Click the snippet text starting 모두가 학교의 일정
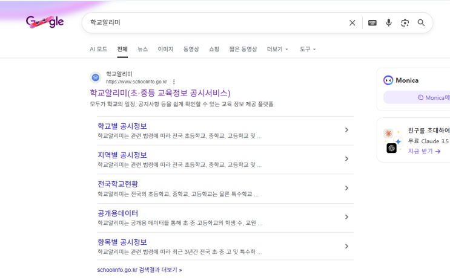This screenshot has width=450, height=278. coord(182,104)
